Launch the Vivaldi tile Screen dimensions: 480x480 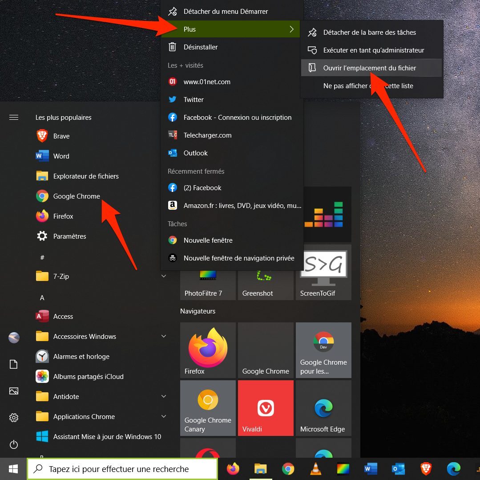tap(266, 408)
